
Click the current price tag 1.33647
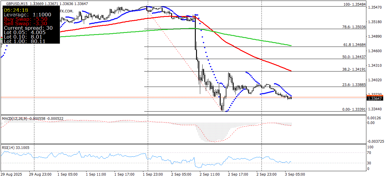pyautogui.click(x=375, y=98)
